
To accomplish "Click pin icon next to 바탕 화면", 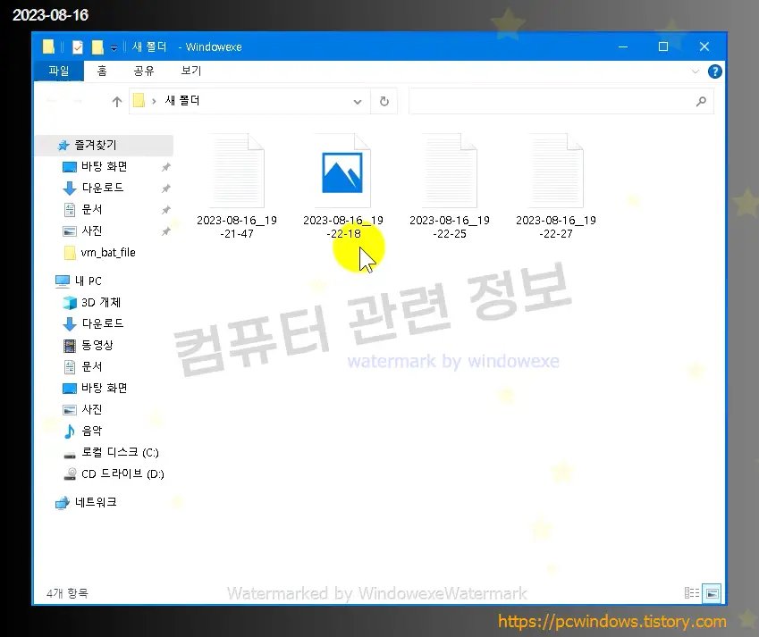I will pyautogui.click(x=166, y=167).
